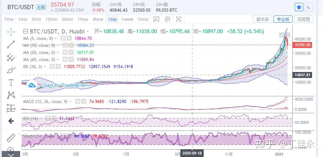Select the pitchfork drawing tool

coord(11,57)
